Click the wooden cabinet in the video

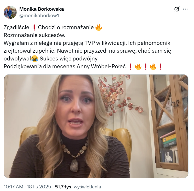169,122
